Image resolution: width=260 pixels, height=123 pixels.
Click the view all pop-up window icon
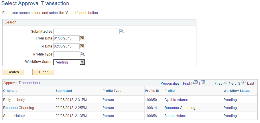195,83
